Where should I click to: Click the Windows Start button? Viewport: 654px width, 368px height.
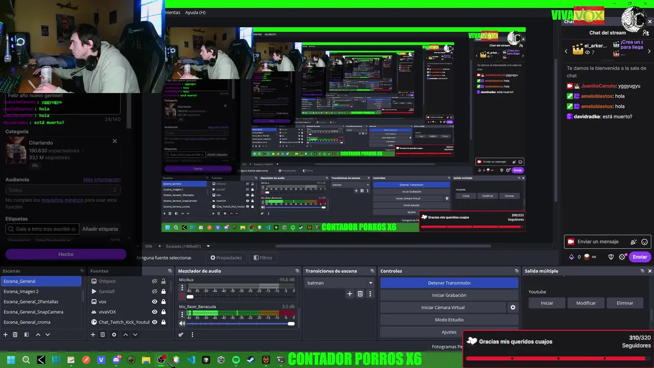11,360
